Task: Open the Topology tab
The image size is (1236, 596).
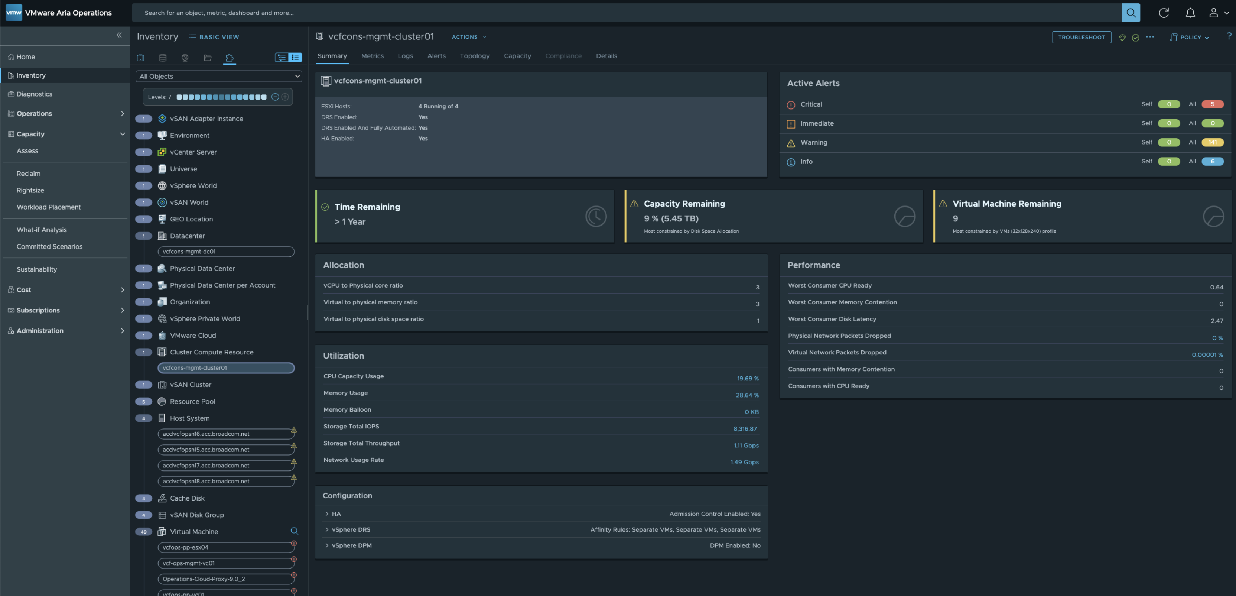Action: pyautogui.click(x=474, y=56)
